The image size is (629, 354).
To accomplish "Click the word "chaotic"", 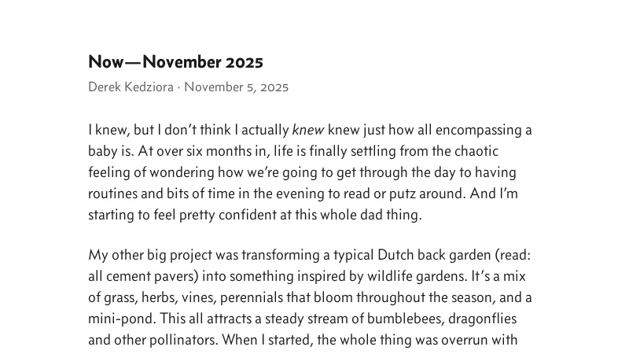I will (475, 151).
